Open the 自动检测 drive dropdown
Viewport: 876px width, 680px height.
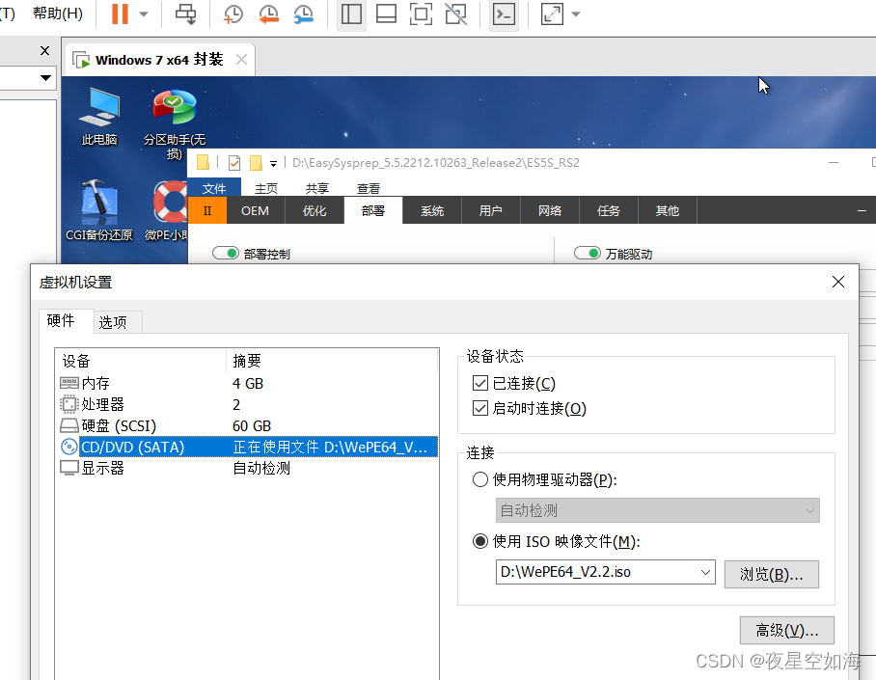pos(658,510)
